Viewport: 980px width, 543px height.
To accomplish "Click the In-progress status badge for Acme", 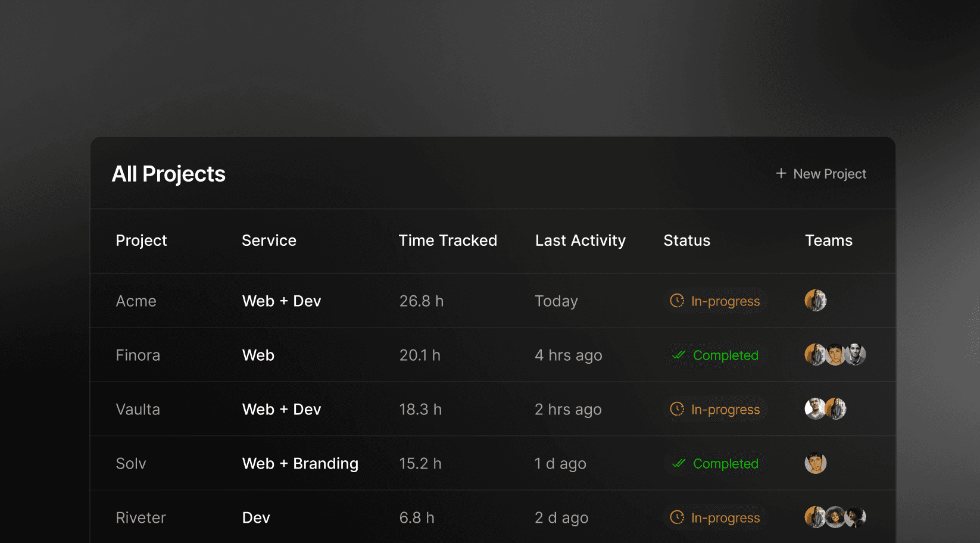I will [x=714, y=301].
